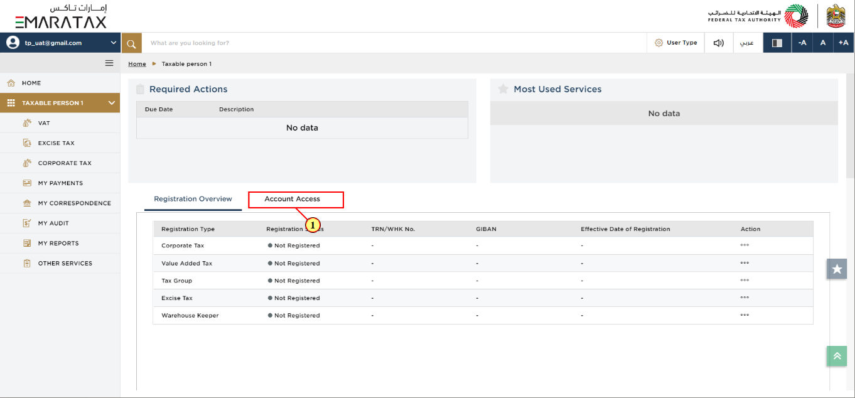Screen dimensions: 855x398
Task: Open My Reports in the sidebar
Action: click(60, 244)
